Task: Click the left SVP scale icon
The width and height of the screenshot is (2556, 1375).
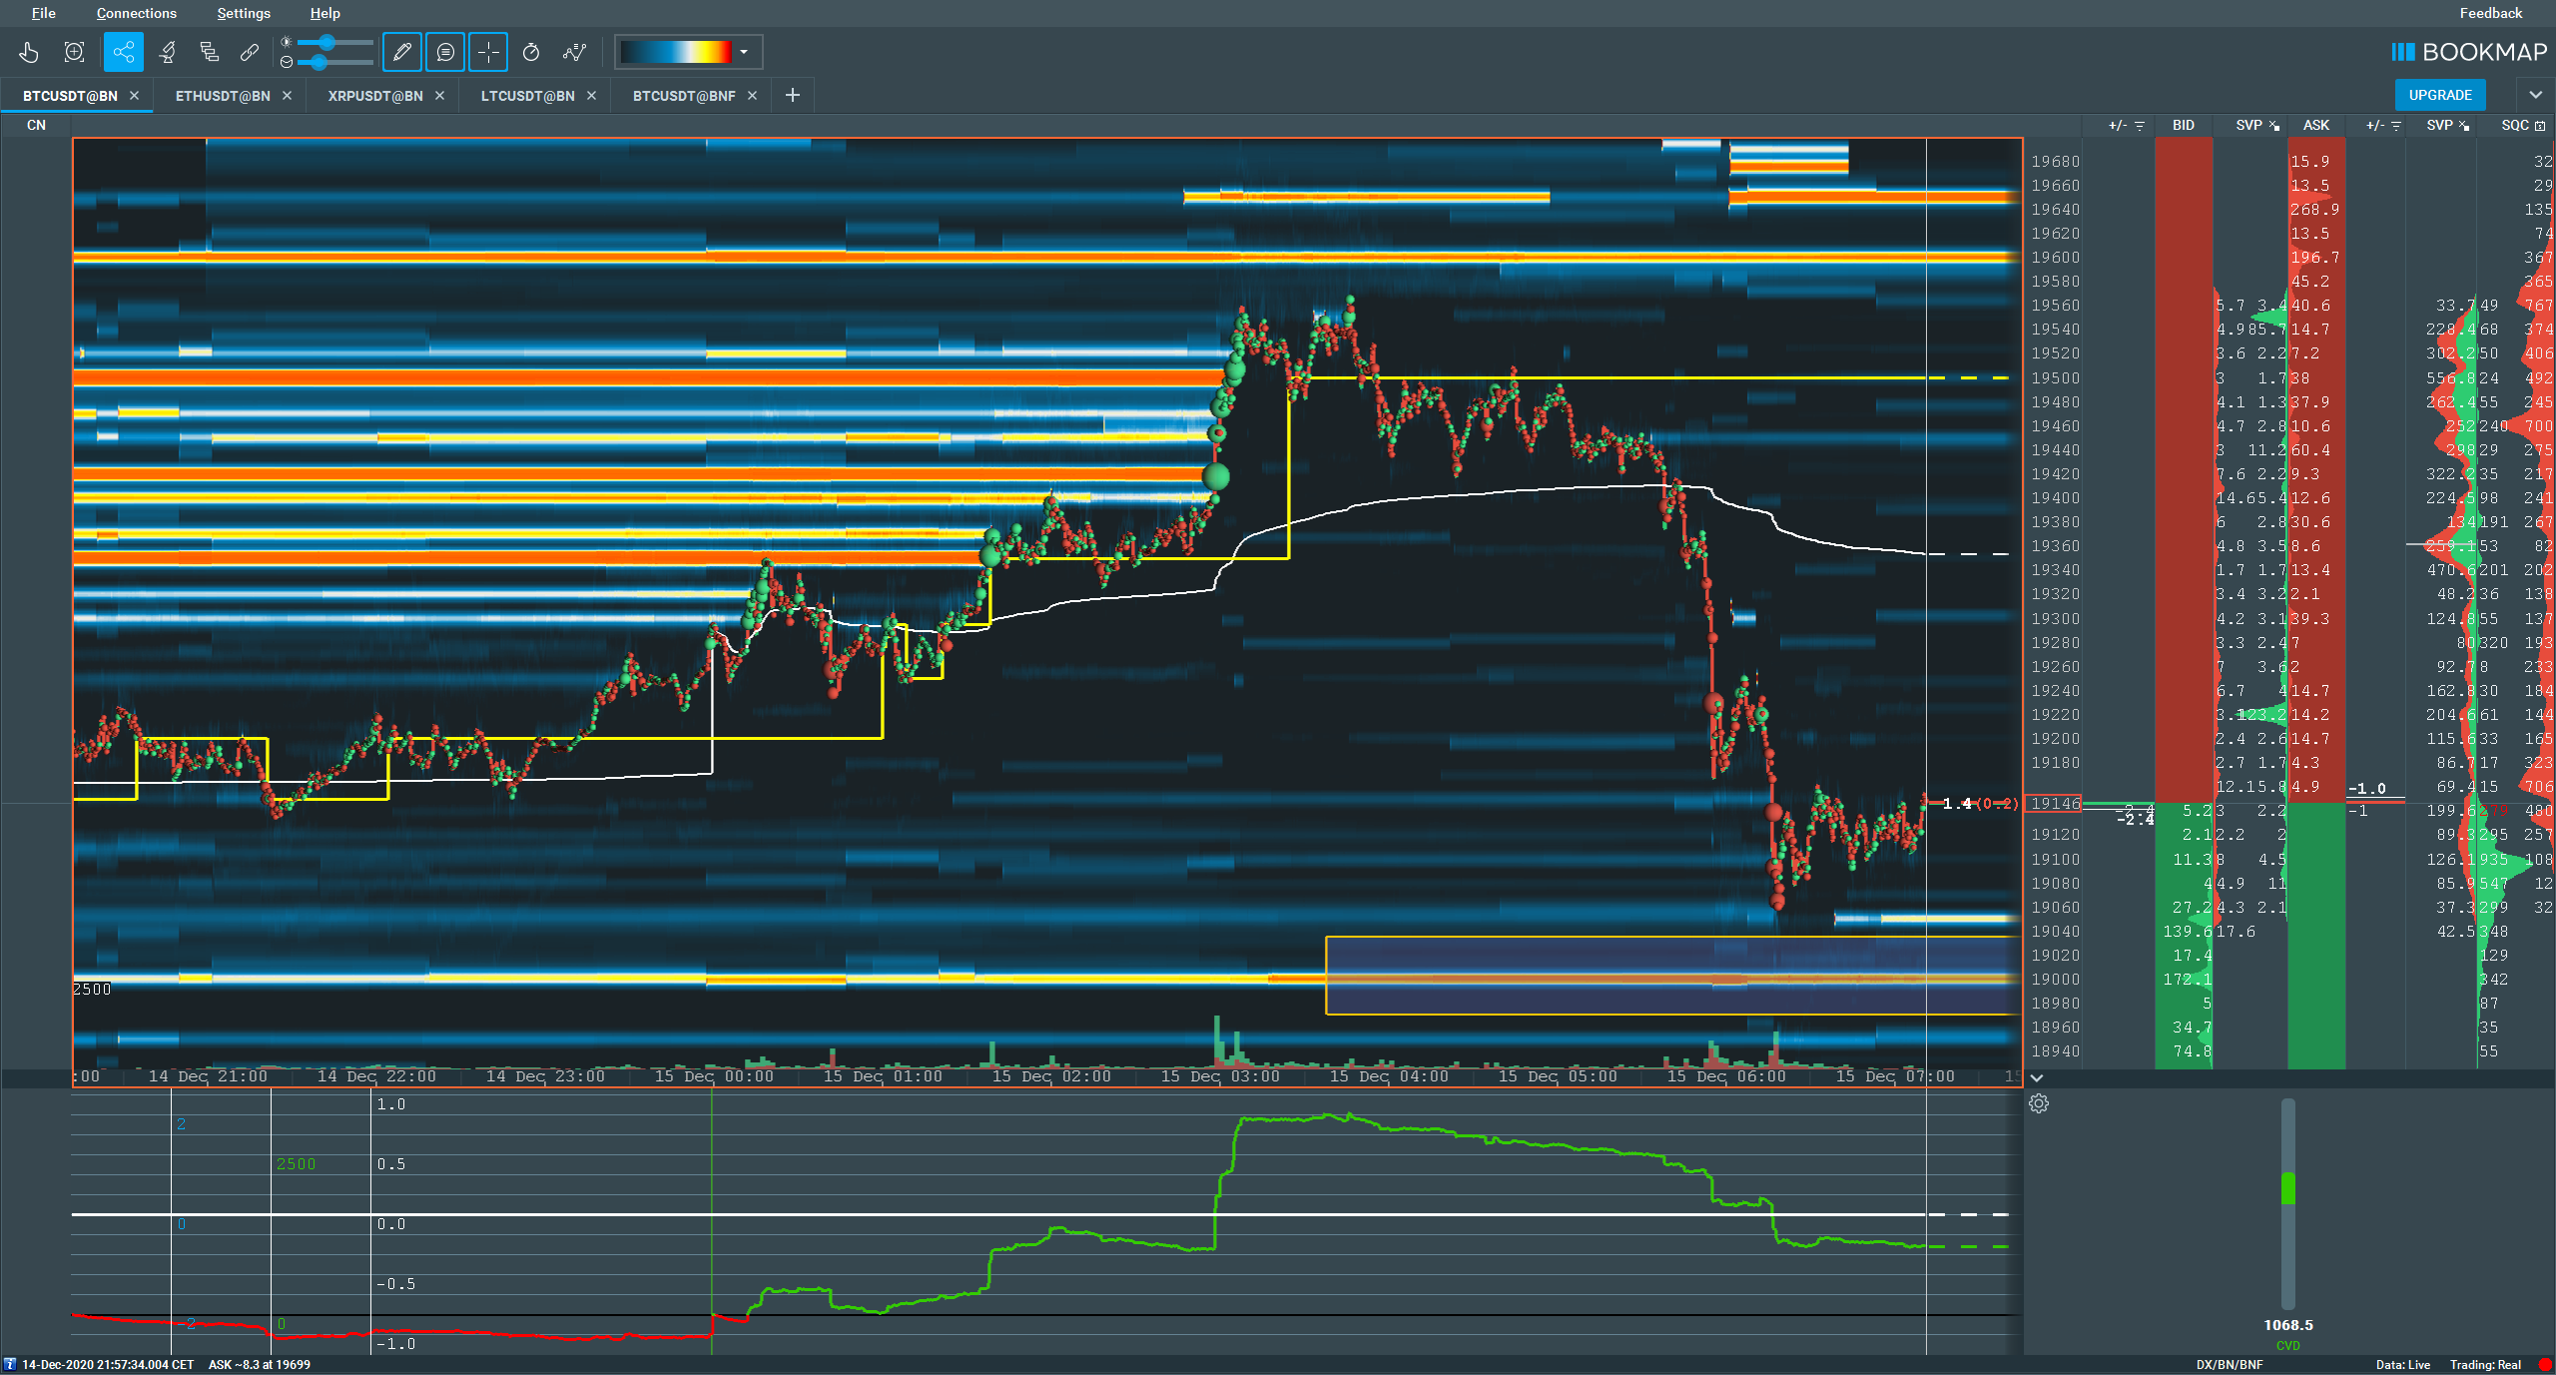Action: click(x=2274, y=126)
